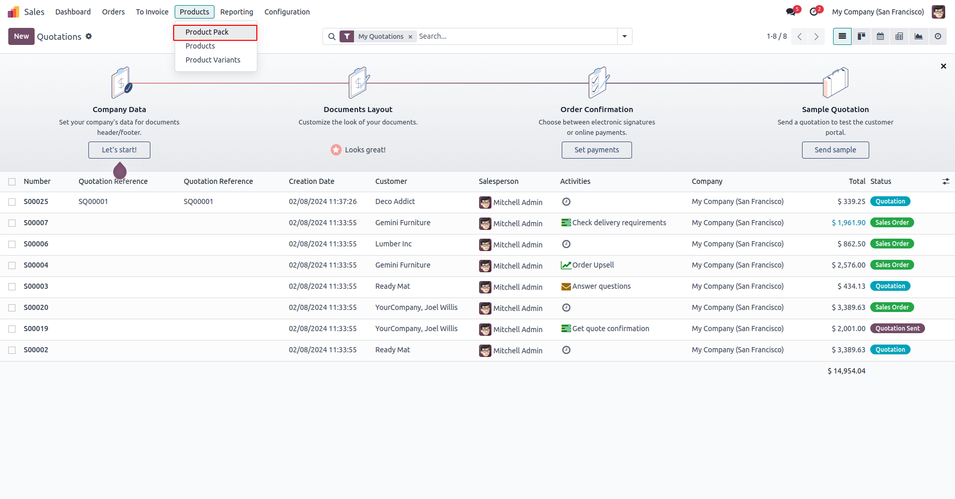Screen dimensions: 955x499
Task: Switch to activity view
Action: coord(937,36)
